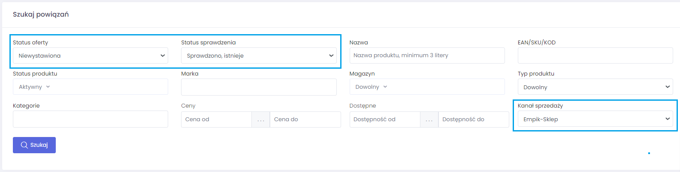Open the Status sprawdzenia dropdown

(259, 55)
